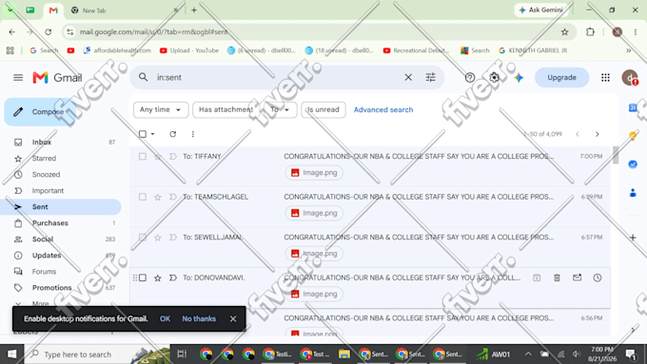This screenshot has height=364, width=647.
Task: Open Gemini sparkle icon in Gmail header
Action: coord(519,78)
